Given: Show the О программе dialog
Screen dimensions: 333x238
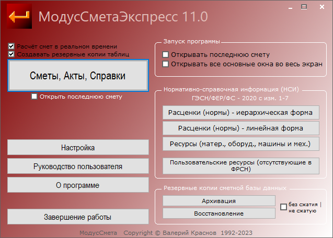Looking at the screenshot, I should [x=78, y=185].
